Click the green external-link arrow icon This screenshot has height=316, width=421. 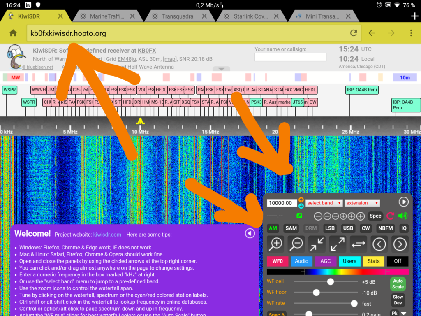299,216
